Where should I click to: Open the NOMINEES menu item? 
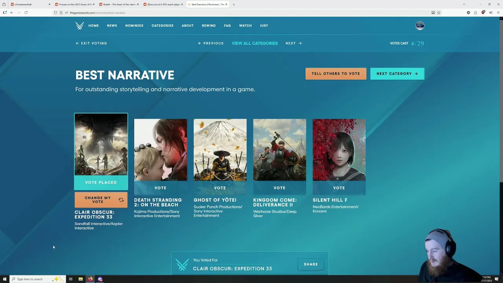point(134,26)
